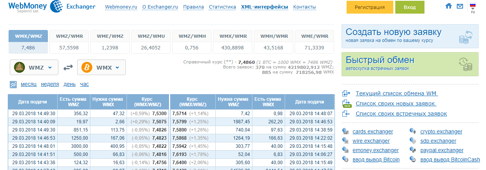
Task: Click Создать новую заявку banner
Action: click(410, 37)
